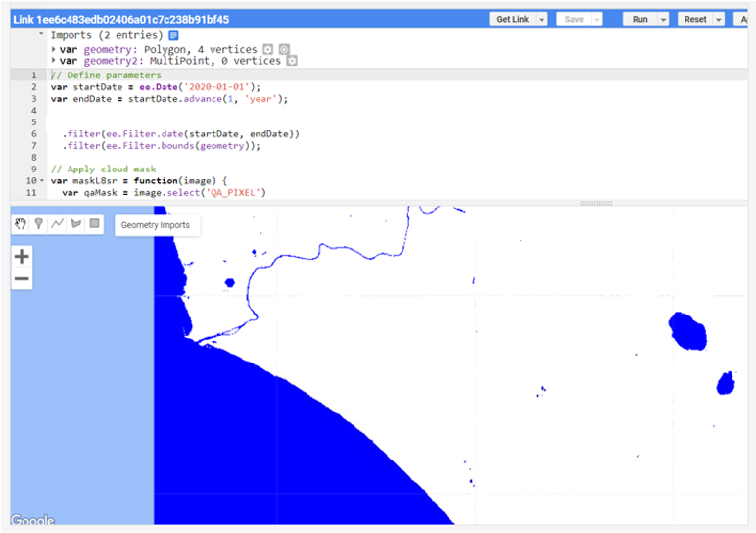Expand the geometry2 MultiPoint import entry
The width and height of the screenshot is (756, 533).
[53, 61]
